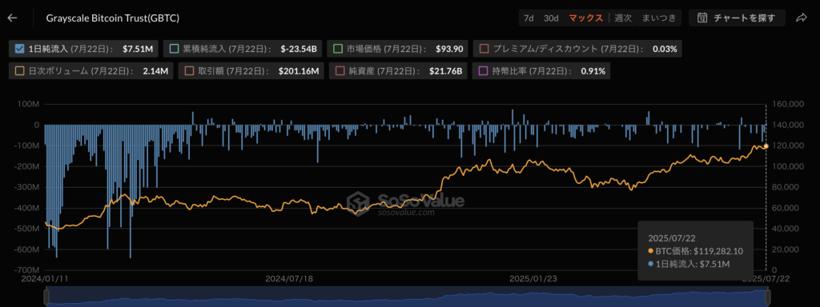The width and height of the screenshot is (820, 307).
Task: Click the BTC価格 $119,282.10 tooltip line
Action: click(x=696, y=251)
